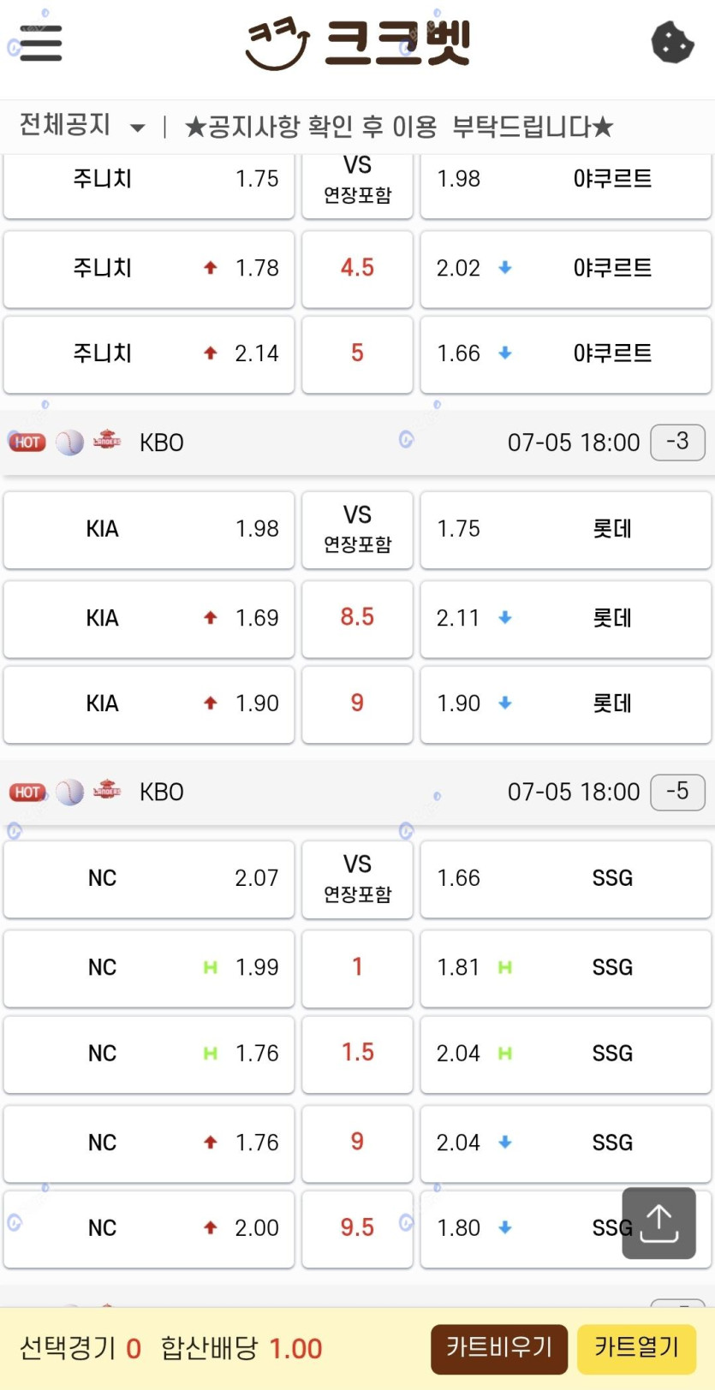Tap the HOT badge on KIA match

tap(27, 443)
